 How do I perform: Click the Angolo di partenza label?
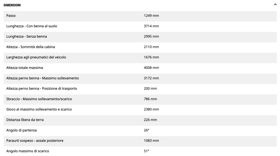[21, 130]
